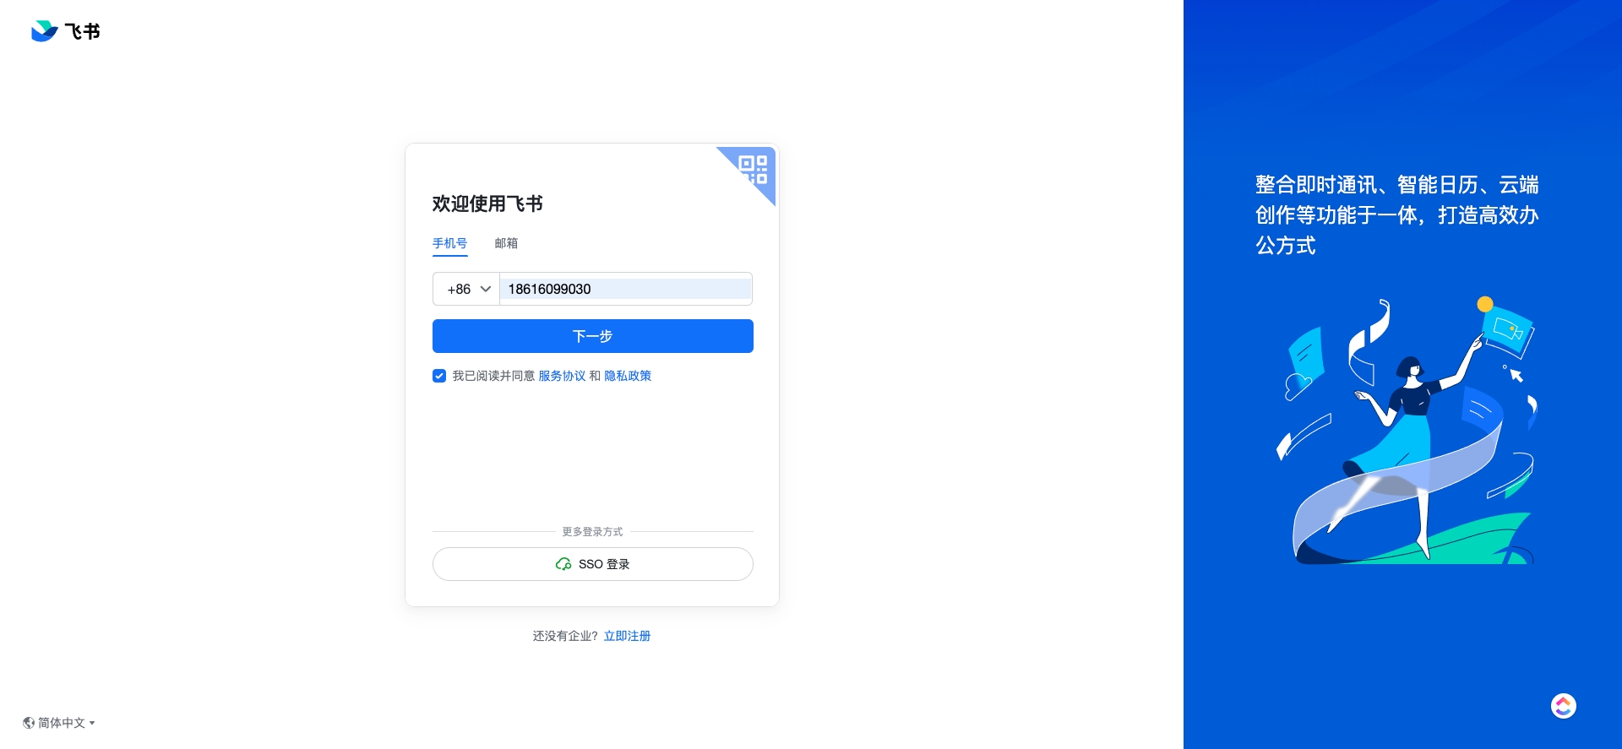Click the 欢迎使用飞书 heading
The height and width of the screenshot is (749, 1622).
tap(487, 204)
